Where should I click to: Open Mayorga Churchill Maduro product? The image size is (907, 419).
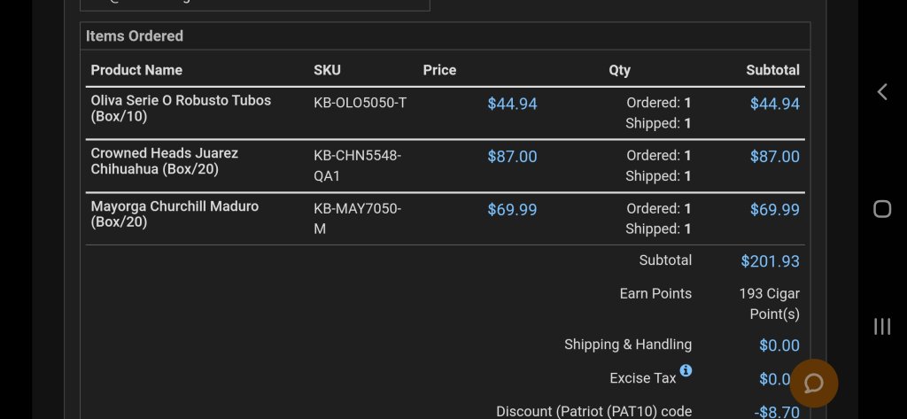pos(174,214)
